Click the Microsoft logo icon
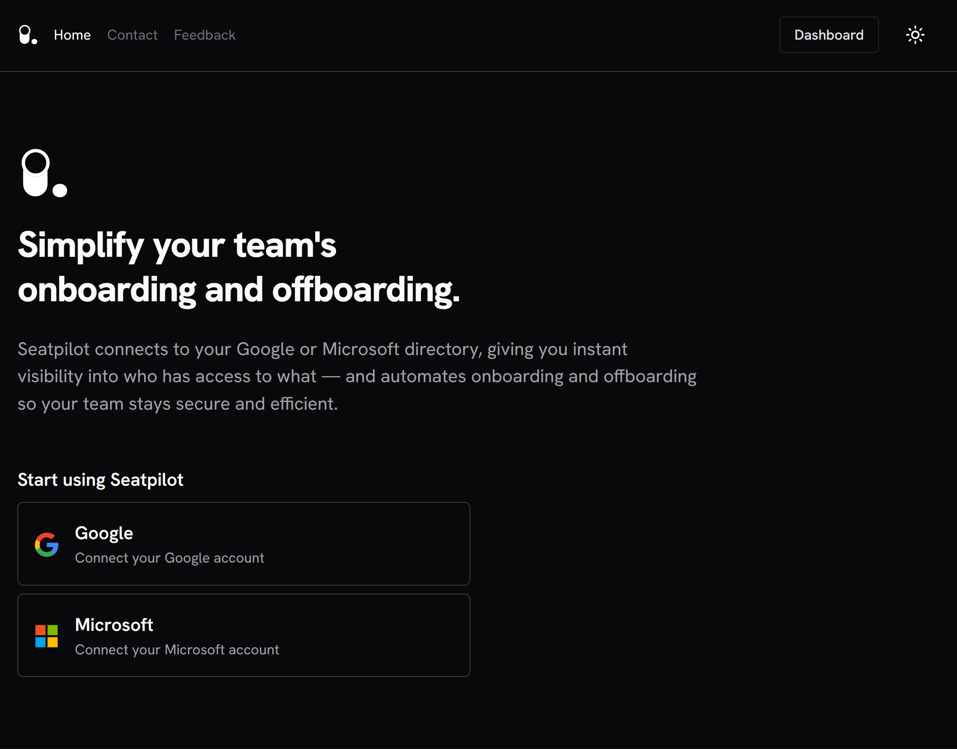 (x=47, y=636)
